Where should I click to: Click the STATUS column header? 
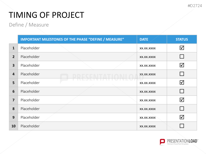(182, 39)
